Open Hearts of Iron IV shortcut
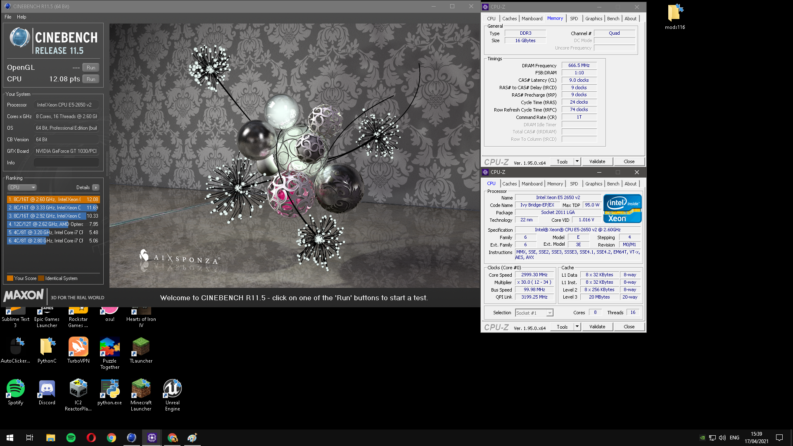The width and height of the screenshot is (793, 446). pos(141,318)
